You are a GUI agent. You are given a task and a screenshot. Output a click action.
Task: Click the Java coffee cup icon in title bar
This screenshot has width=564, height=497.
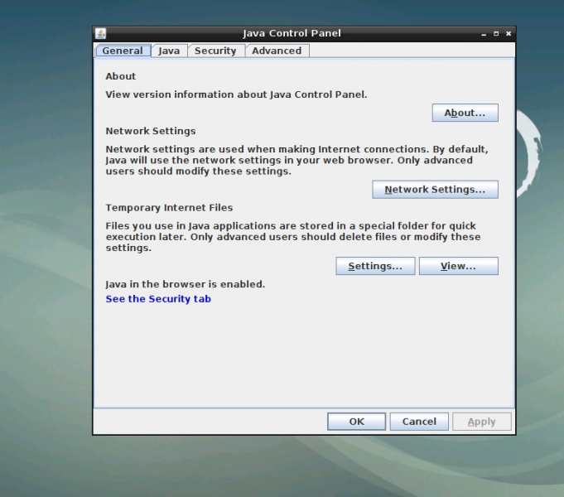coord(101,34)
